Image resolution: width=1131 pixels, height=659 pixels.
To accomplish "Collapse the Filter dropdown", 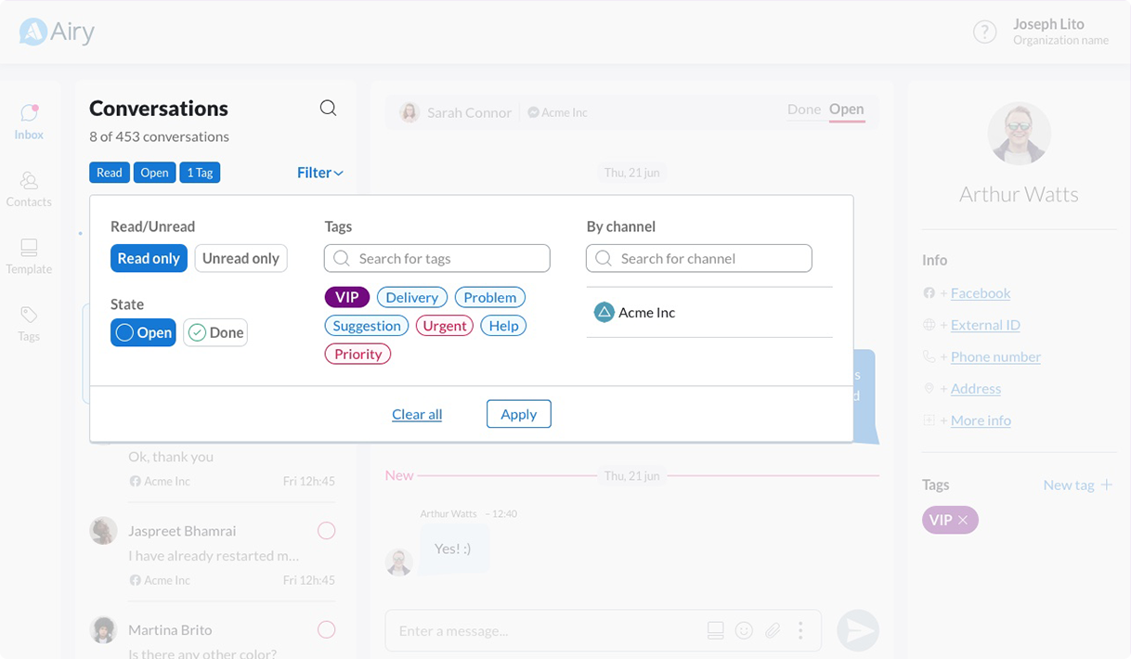I will [x=320, y=173].
